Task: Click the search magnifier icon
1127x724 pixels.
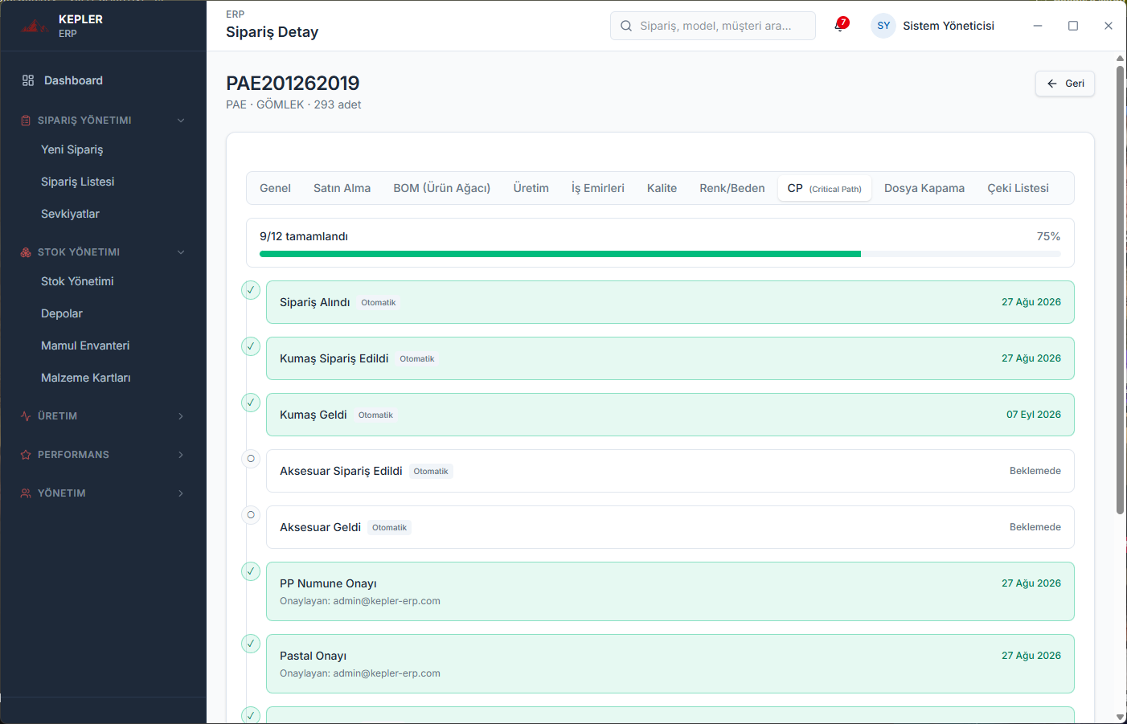Action: [626, 26]
